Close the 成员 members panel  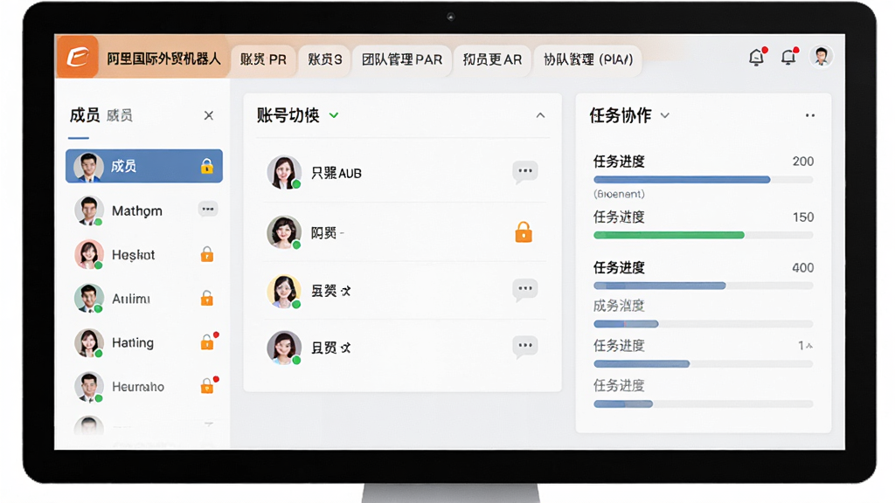209,116
